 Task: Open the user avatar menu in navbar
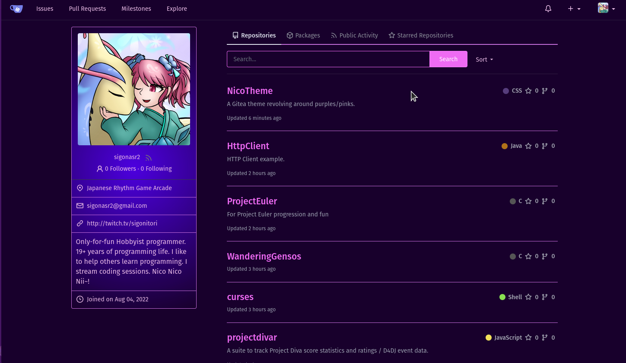[607, 8]
